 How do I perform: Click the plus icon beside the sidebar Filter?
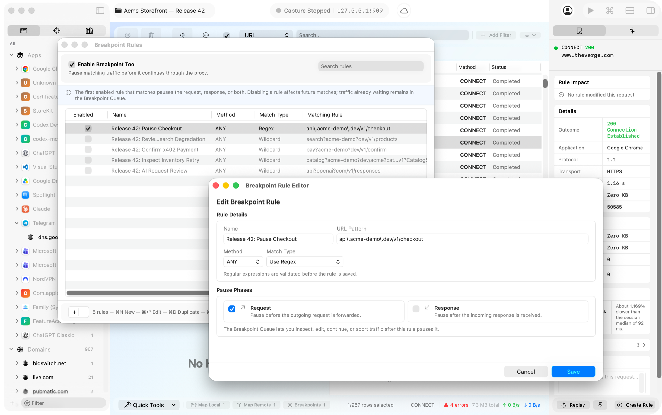point(12,403)
